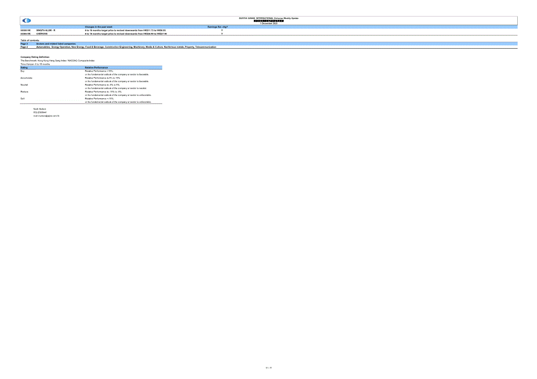The image size is (537, 379).
Task: Select the 'XINGFA ALUM - R' company name
Action: [x=46, y=30]
